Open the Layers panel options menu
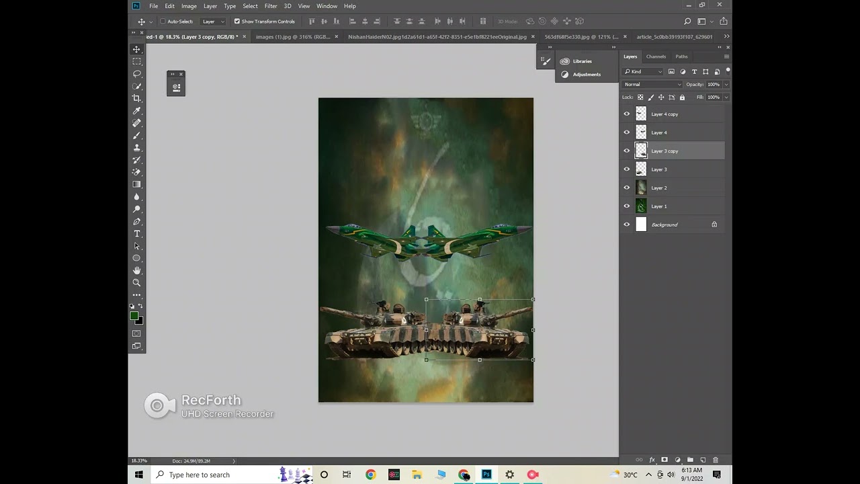This screenshot has width=860, height=484. [726, 56]
